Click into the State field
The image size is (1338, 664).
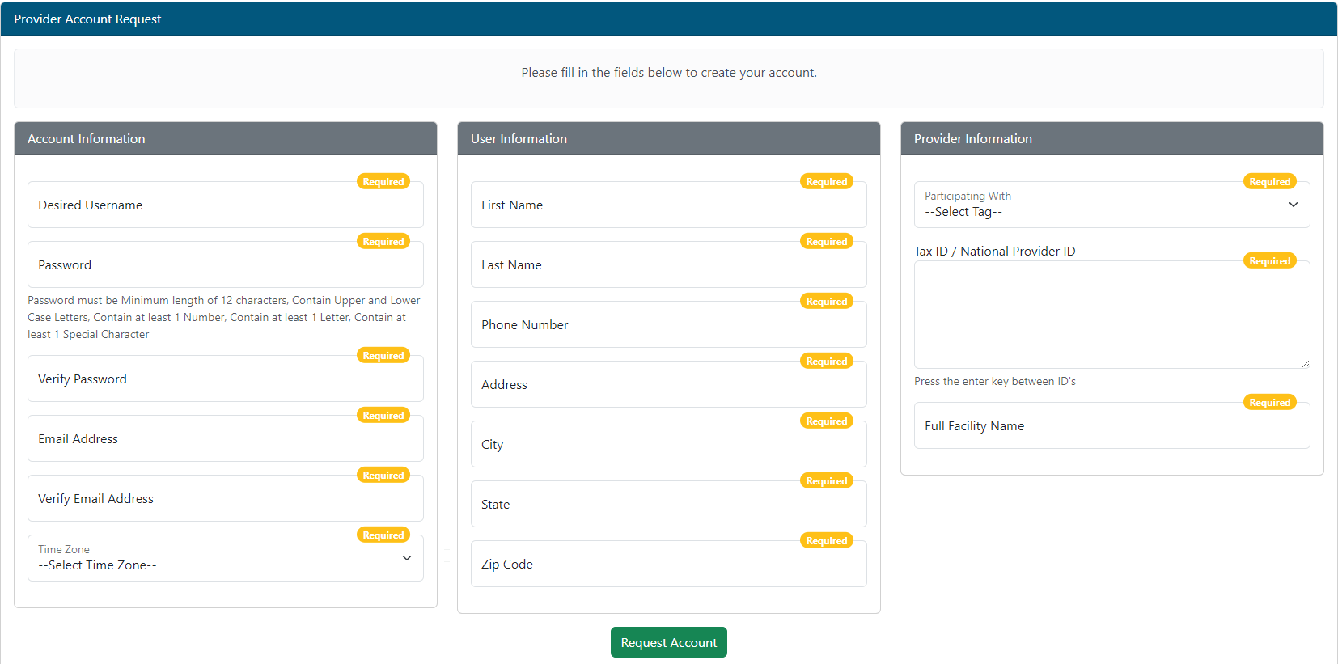(669, 504)
